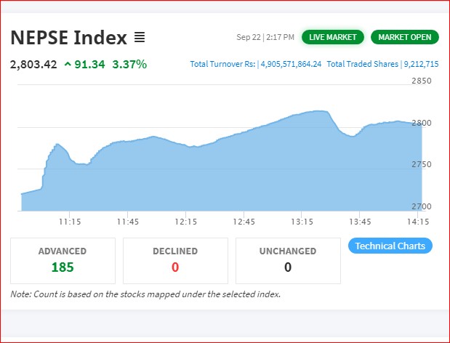Click the green up-arrow change indicator

pyautogui.click(x=68, y=64)
